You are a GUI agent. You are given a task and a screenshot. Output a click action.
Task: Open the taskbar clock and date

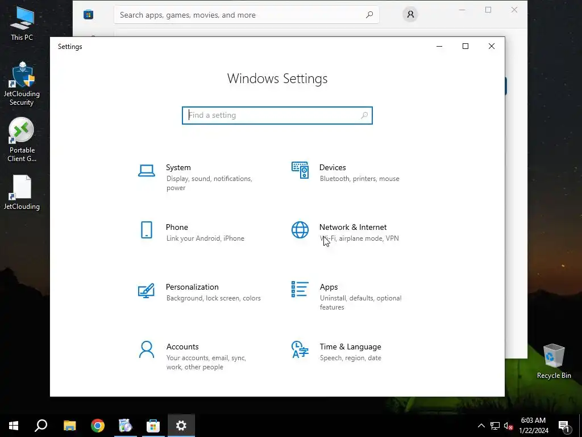coord(533,426)
